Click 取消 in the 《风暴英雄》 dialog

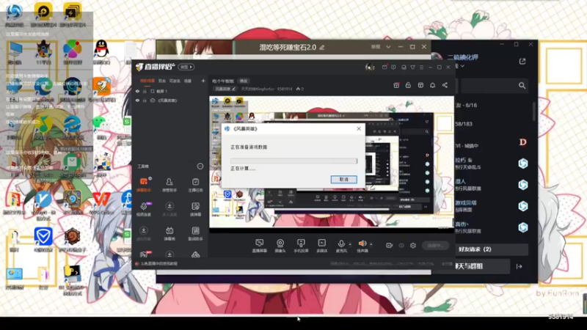(x=343, y=180)
